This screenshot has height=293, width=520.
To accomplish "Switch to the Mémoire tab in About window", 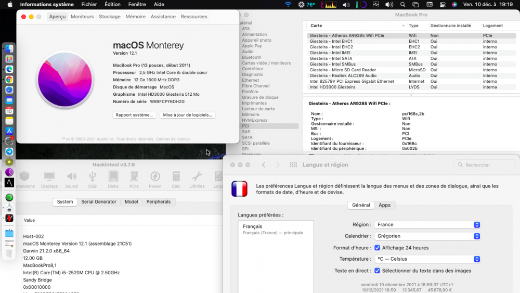I will coord(135,17).
